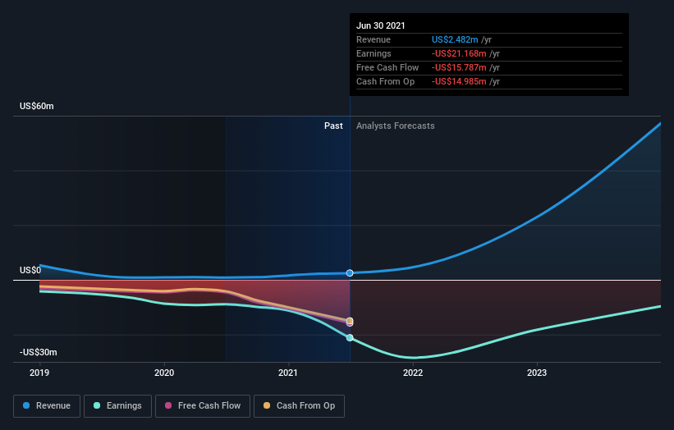Image resolution: width=674 pixels, height=430 pixels.
Task: Click the Revenue value in tooltip
Action: point(455,39)
